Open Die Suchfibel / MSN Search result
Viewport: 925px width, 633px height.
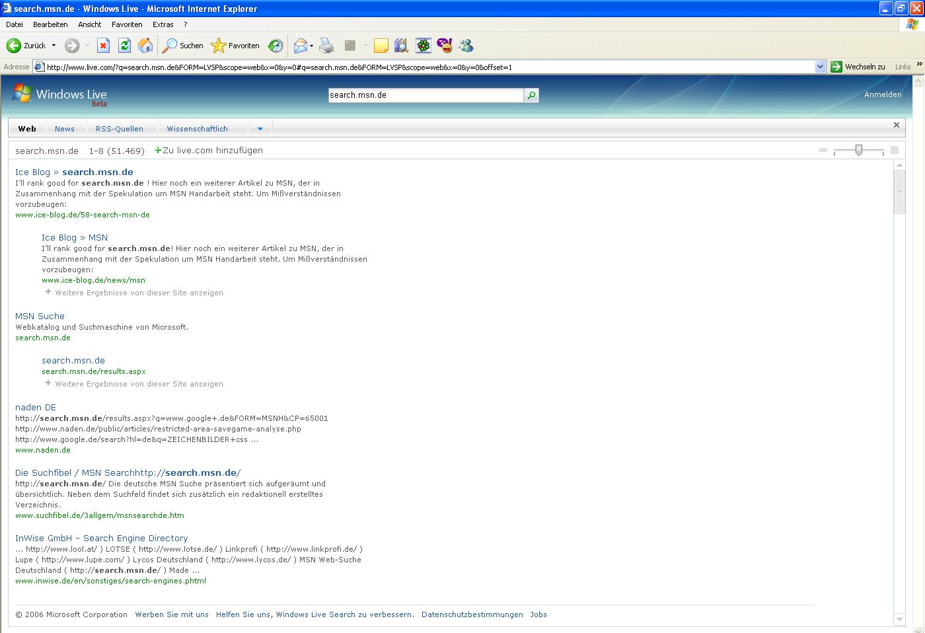click(x=128, y=472)
